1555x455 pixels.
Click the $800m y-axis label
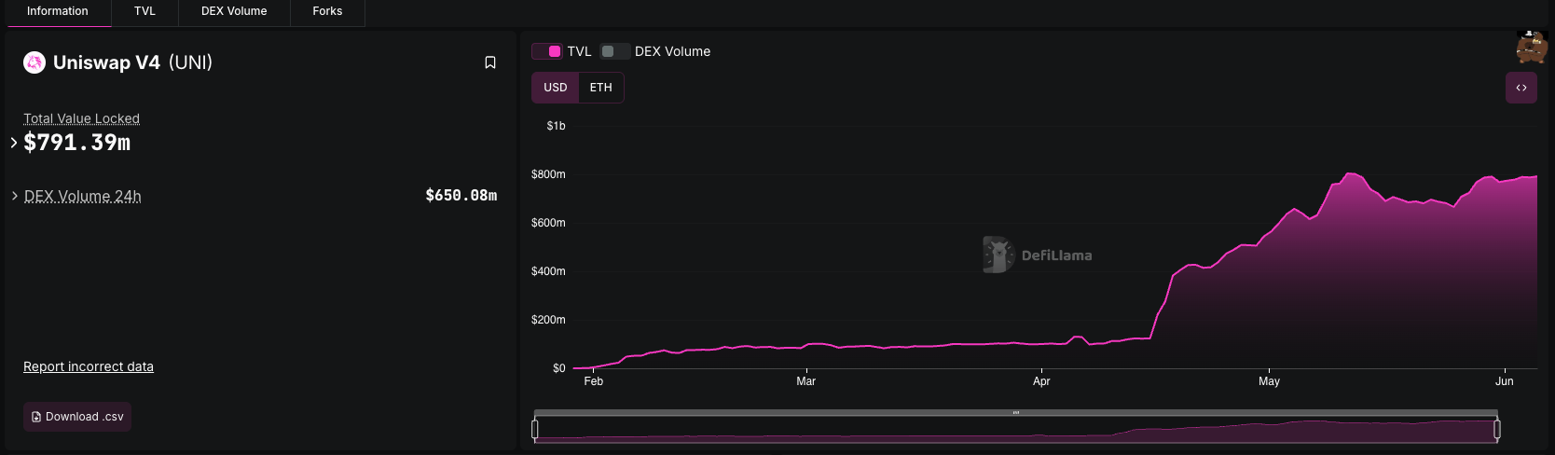tap(548, 174)
